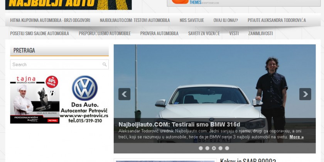Open Pitajte Aleksandra Todorovića menu item
Screen dimensions: 324x162
coord(277,20)
